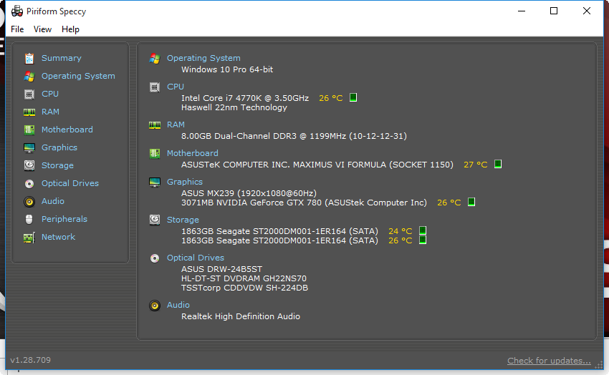
Task: Select Network in the sidebar list
Action: [x=58, y=237]
